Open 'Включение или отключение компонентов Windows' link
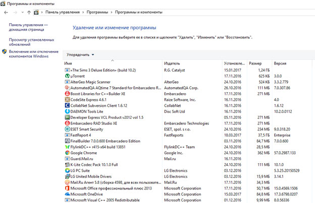315x203 pixels. click(x=33, y=54)
